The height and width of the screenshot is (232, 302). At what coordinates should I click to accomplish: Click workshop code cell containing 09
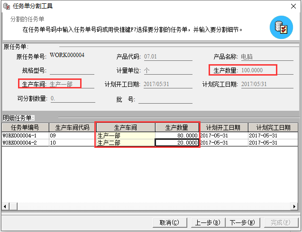coord(72,135)
